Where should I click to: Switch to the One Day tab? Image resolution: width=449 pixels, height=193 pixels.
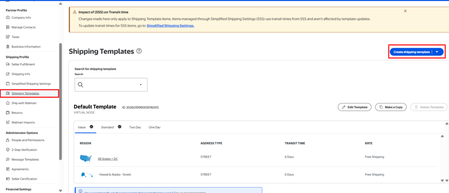pyautogui.click(x=155, y=127)
